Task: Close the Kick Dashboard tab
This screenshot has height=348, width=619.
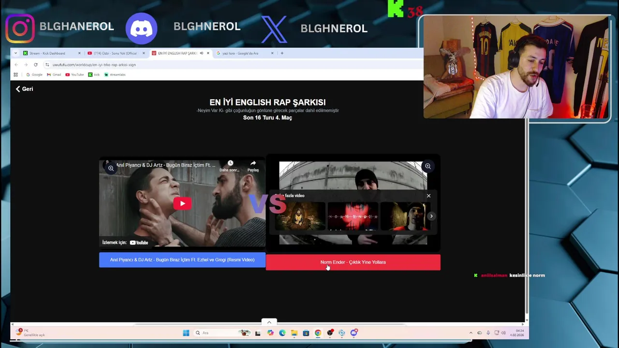Action: tap(79, 53)
